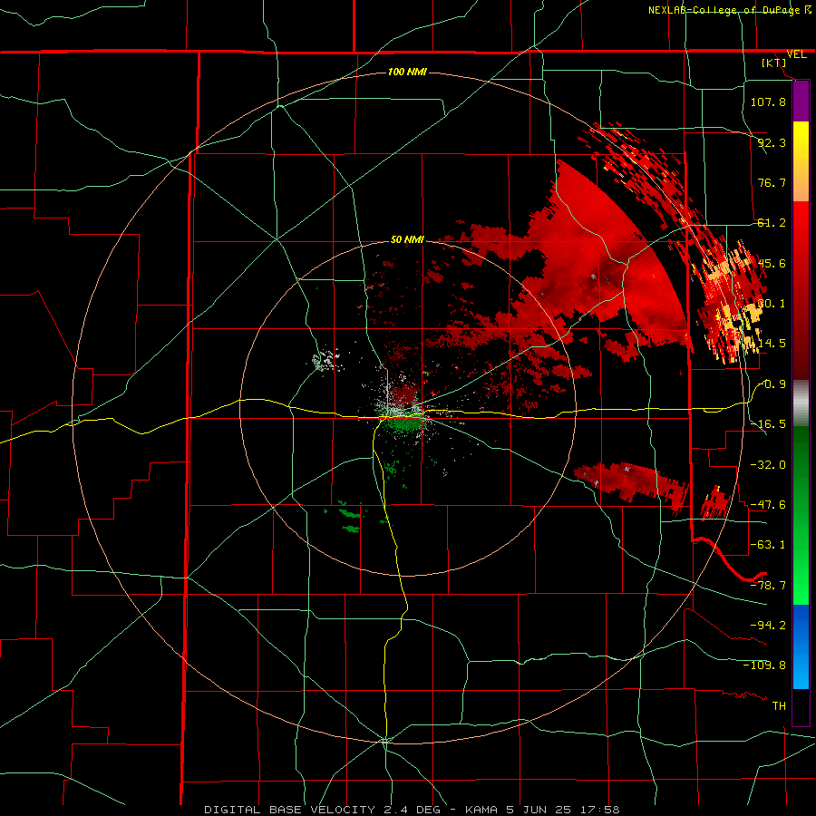Viewport: 816px width, 816px height.
Task: Pick the green band of the velocity scale
Action: tap(801, 515)
